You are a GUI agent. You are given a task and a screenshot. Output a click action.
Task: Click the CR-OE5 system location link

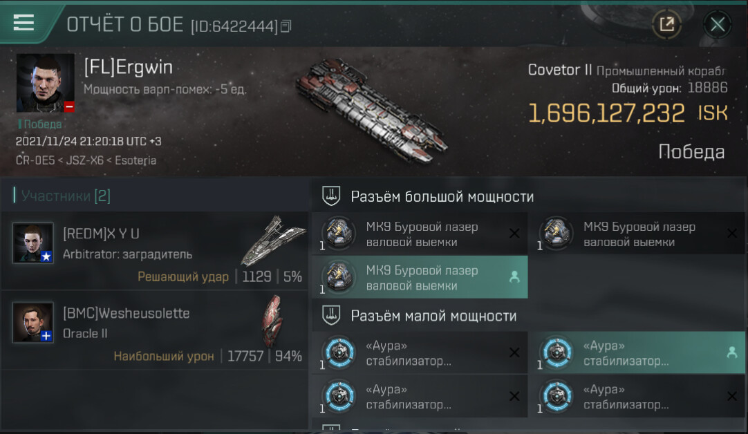pyautogui.click(x=35, y=160)
